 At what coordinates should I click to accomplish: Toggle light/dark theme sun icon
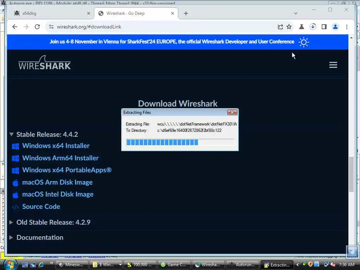pyautogui.click(x=303, y=42)
